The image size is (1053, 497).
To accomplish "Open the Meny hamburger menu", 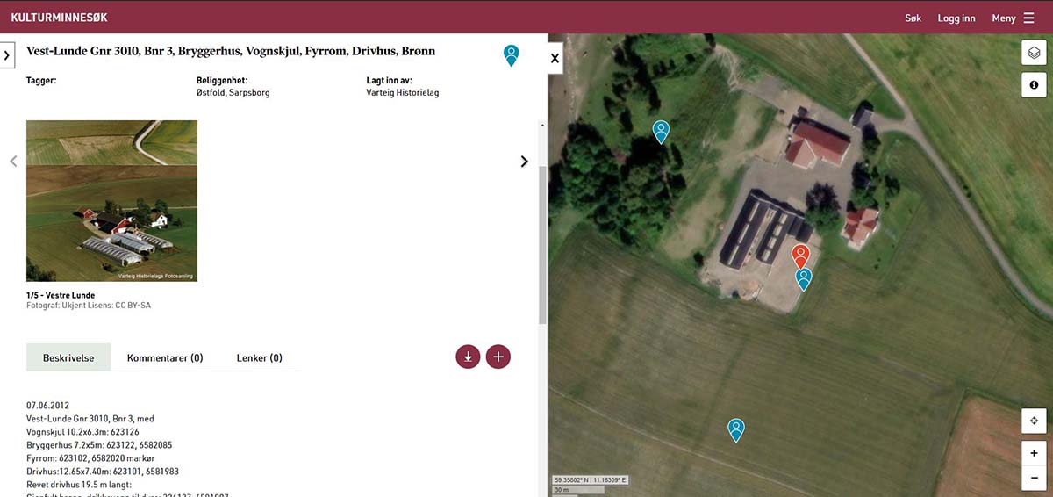I will (x=1013, y=18).
